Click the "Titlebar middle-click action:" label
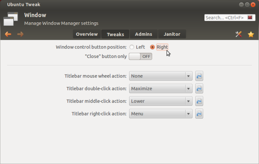This screenshot has width=259, height=164. click(96, 101)
